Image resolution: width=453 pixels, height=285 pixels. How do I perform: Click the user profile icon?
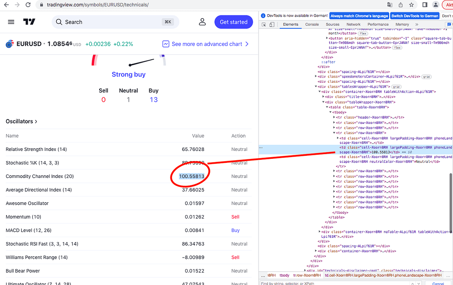[202, 21]
